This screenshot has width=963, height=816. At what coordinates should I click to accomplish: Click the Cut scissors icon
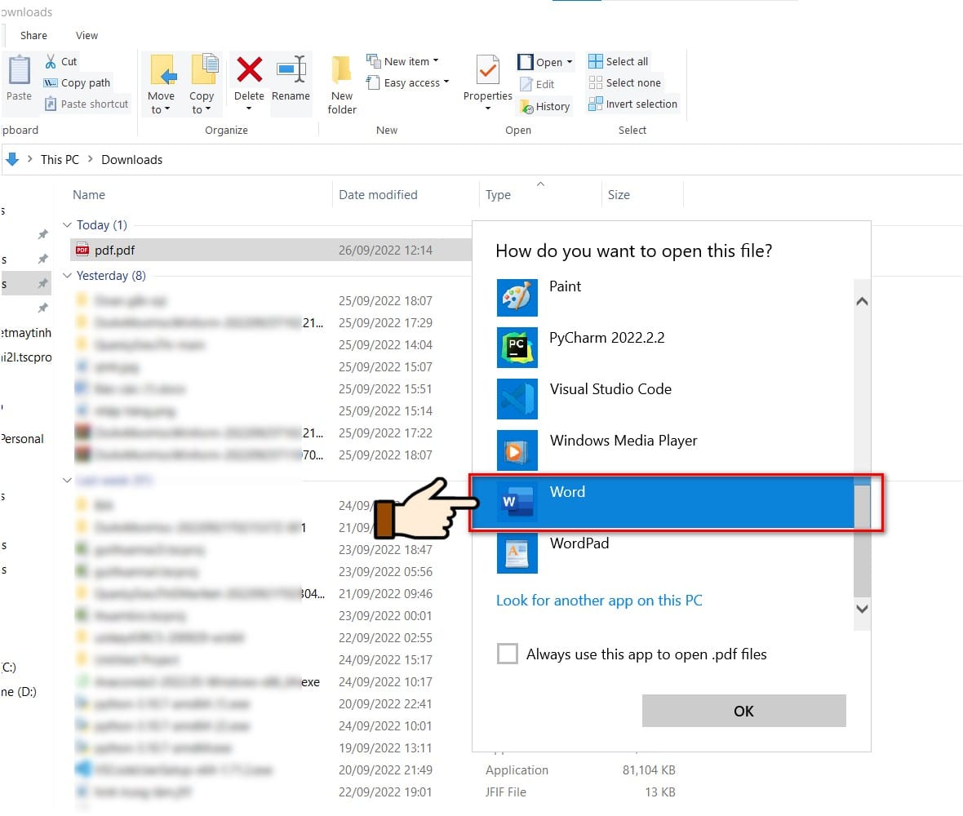click(x=51, y=61)
